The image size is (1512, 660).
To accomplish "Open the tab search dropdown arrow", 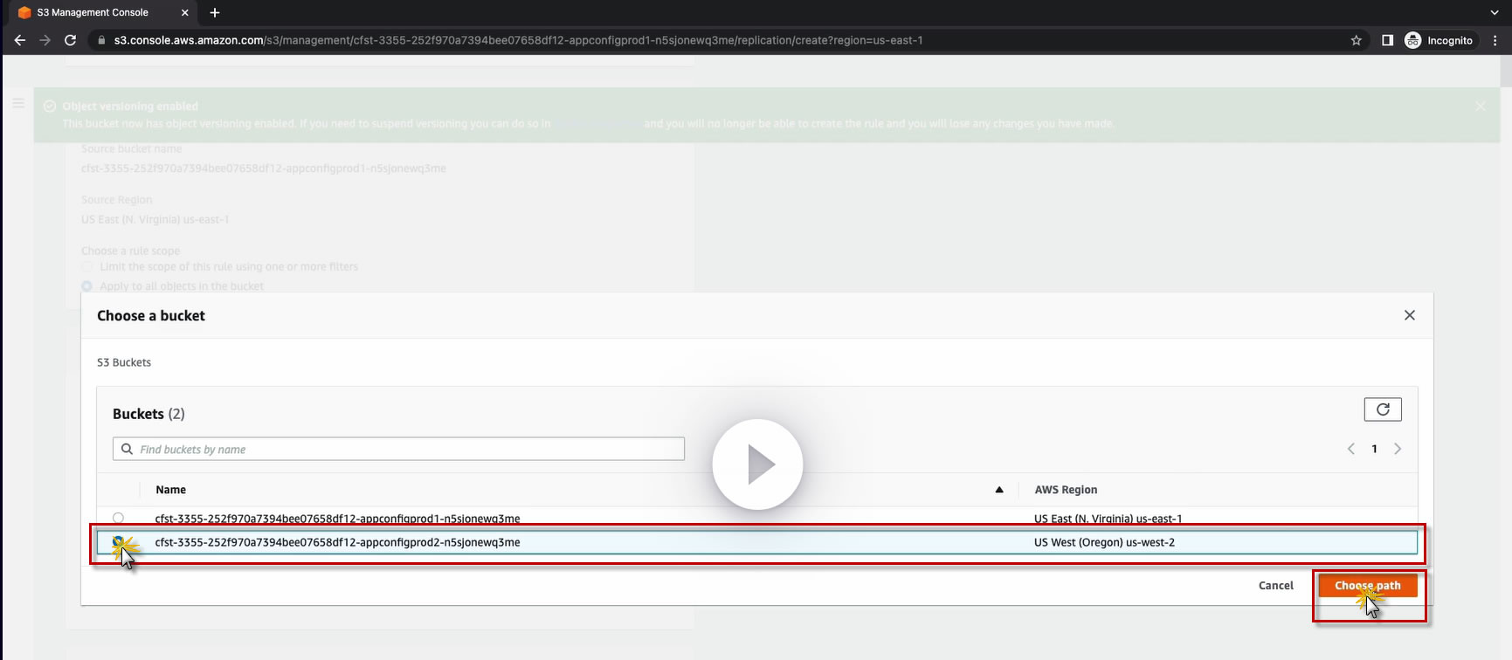I will (x=1495, y=12).
